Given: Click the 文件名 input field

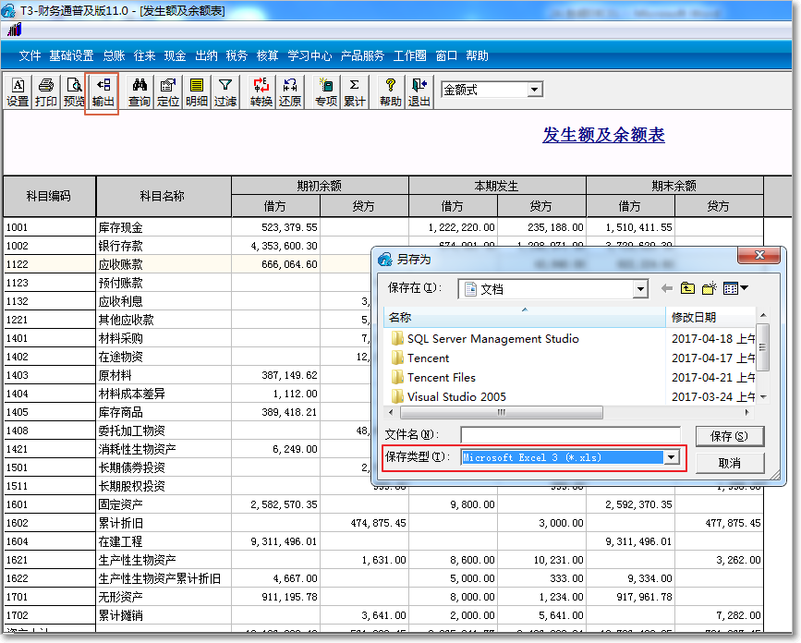Looking at the screenshot, I should [570, 435].
